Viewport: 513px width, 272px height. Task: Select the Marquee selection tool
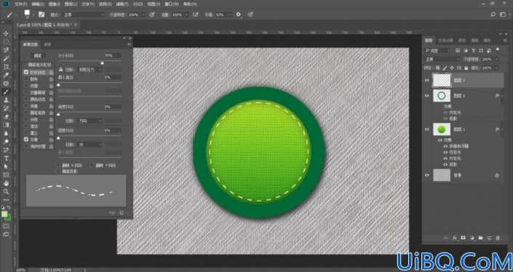6,42
